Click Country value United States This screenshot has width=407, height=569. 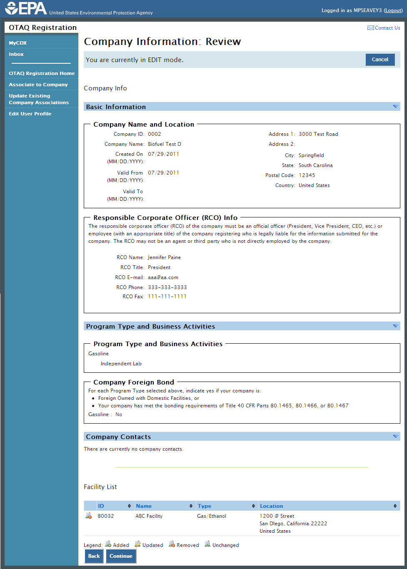(314, 185)
